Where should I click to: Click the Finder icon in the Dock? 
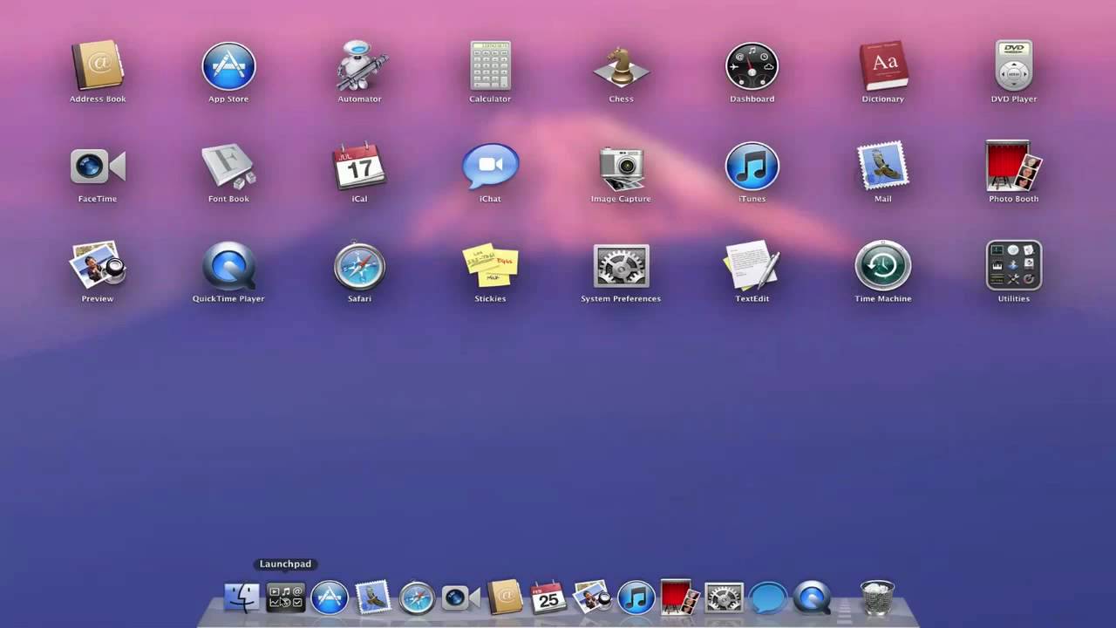click(242, 597)
